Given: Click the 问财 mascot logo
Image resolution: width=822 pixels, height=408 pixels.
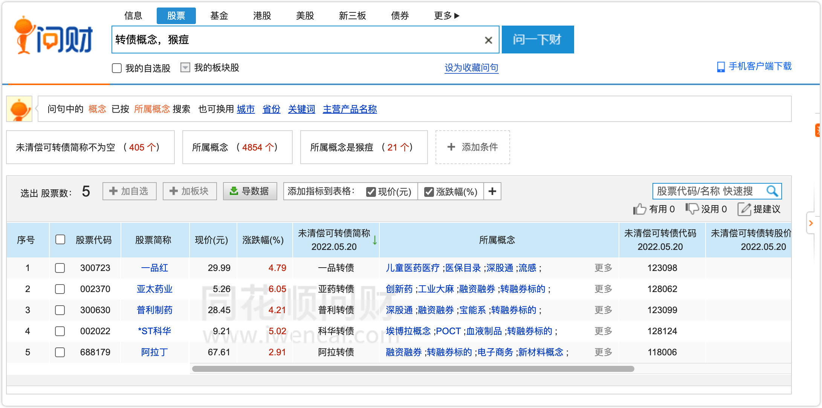Looking at the screenshot, I should 25,34.
